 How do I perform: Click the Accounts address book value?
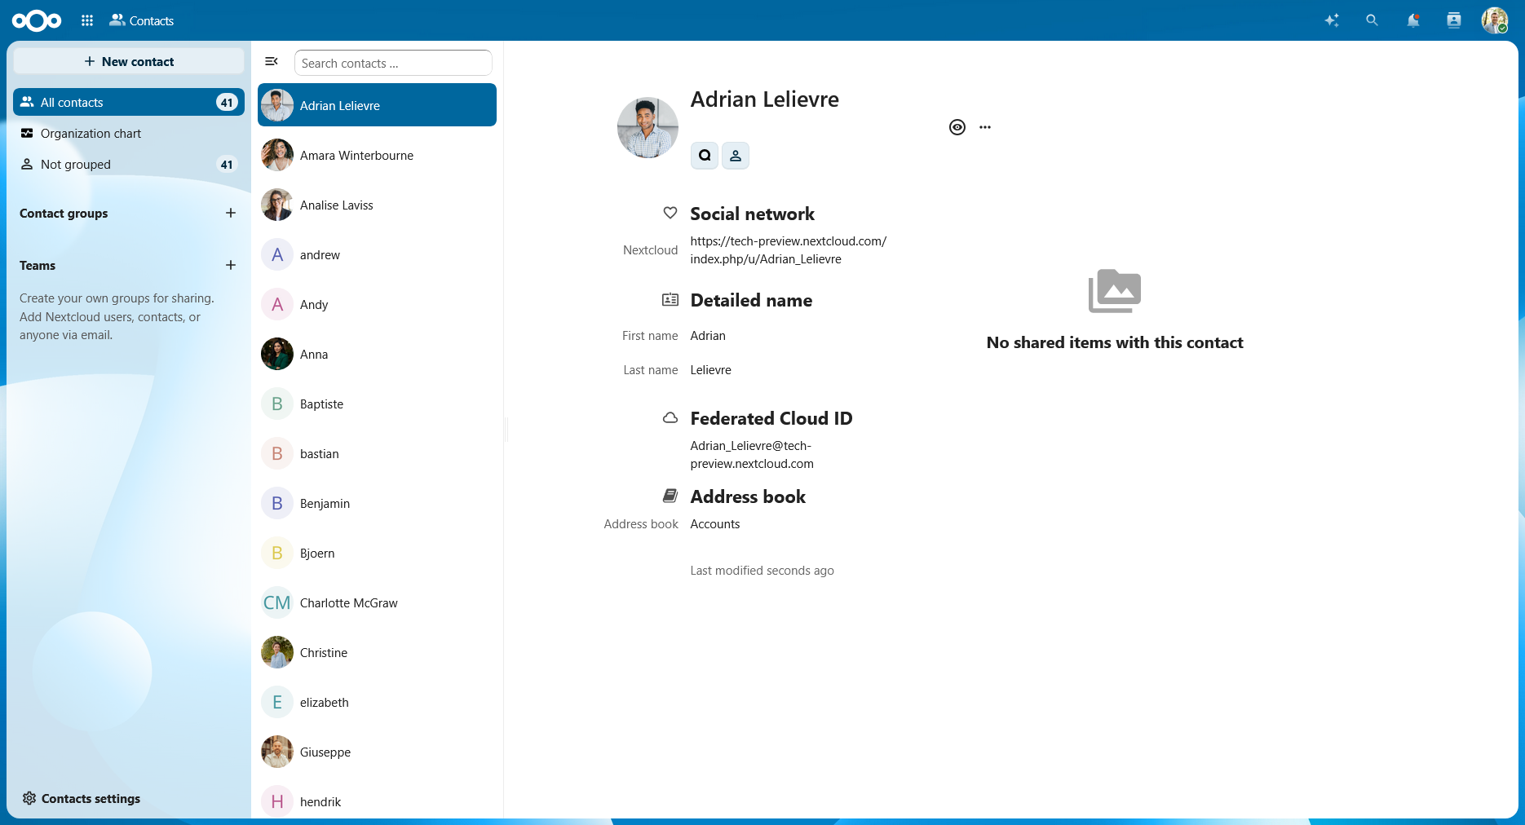point(715,524)
